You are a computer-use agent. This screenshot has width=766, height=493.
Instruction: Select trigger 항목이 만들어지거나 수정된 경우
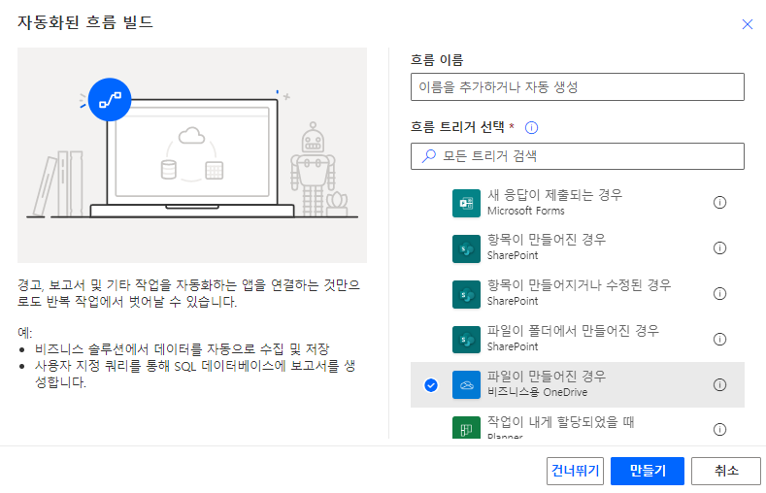(578, 293)
